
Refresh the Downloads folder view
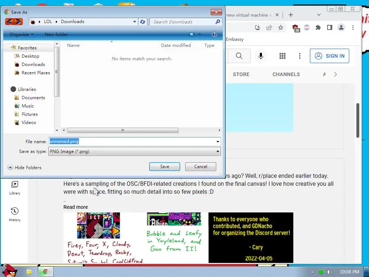[x=143, y=22]
